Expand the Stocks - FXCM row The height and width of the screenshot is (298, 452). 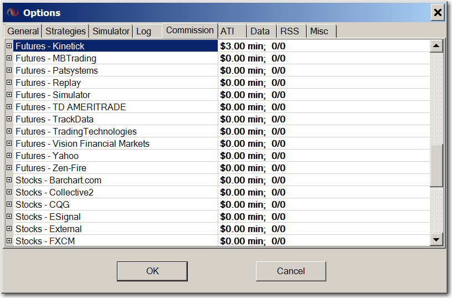tap(9, 240)
